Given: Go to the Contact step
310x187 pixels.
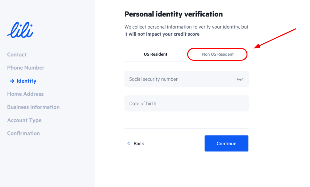Looking at the screenshot, I should (x=17, y=55).
